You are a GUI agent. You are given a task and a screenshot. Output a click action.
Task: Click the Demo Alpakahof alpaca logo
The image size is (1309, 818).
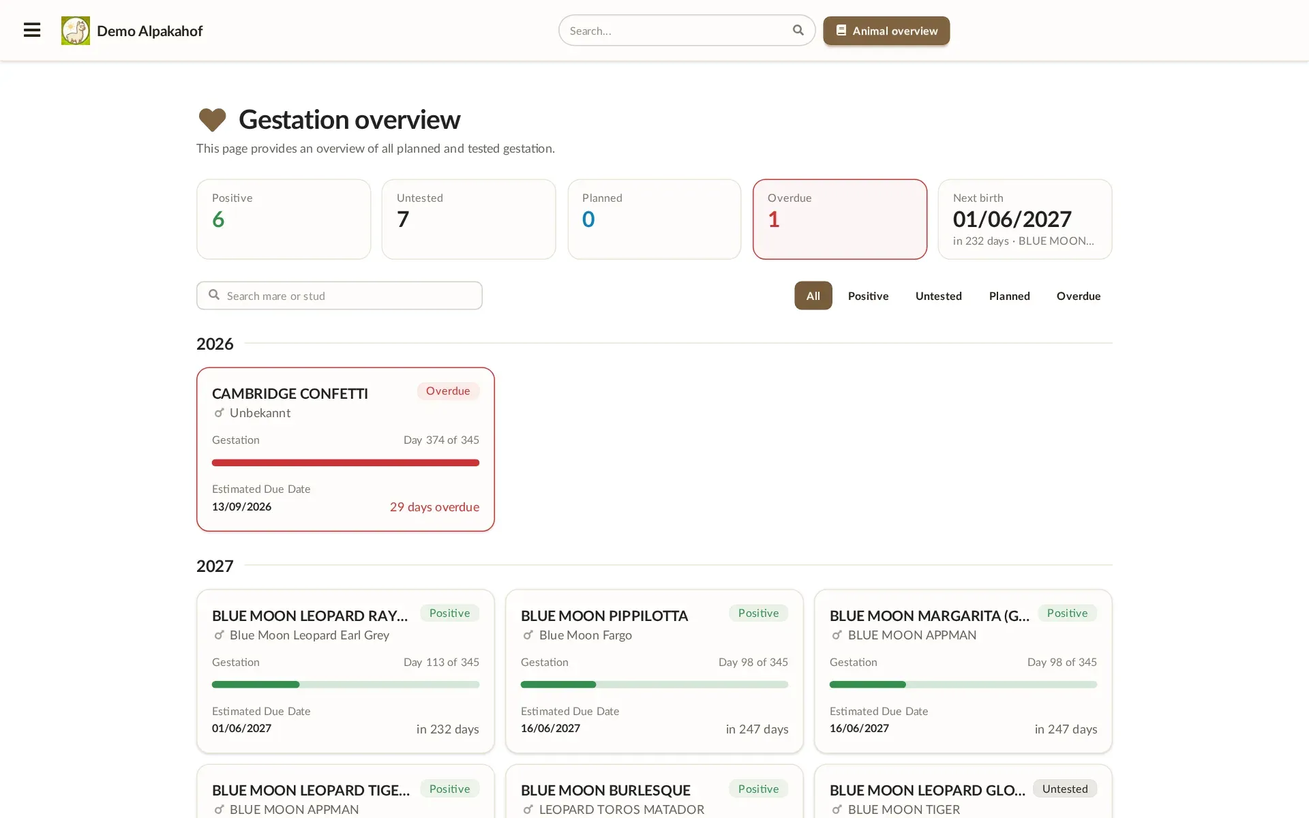pyautogui.click(x=76, y=31)
